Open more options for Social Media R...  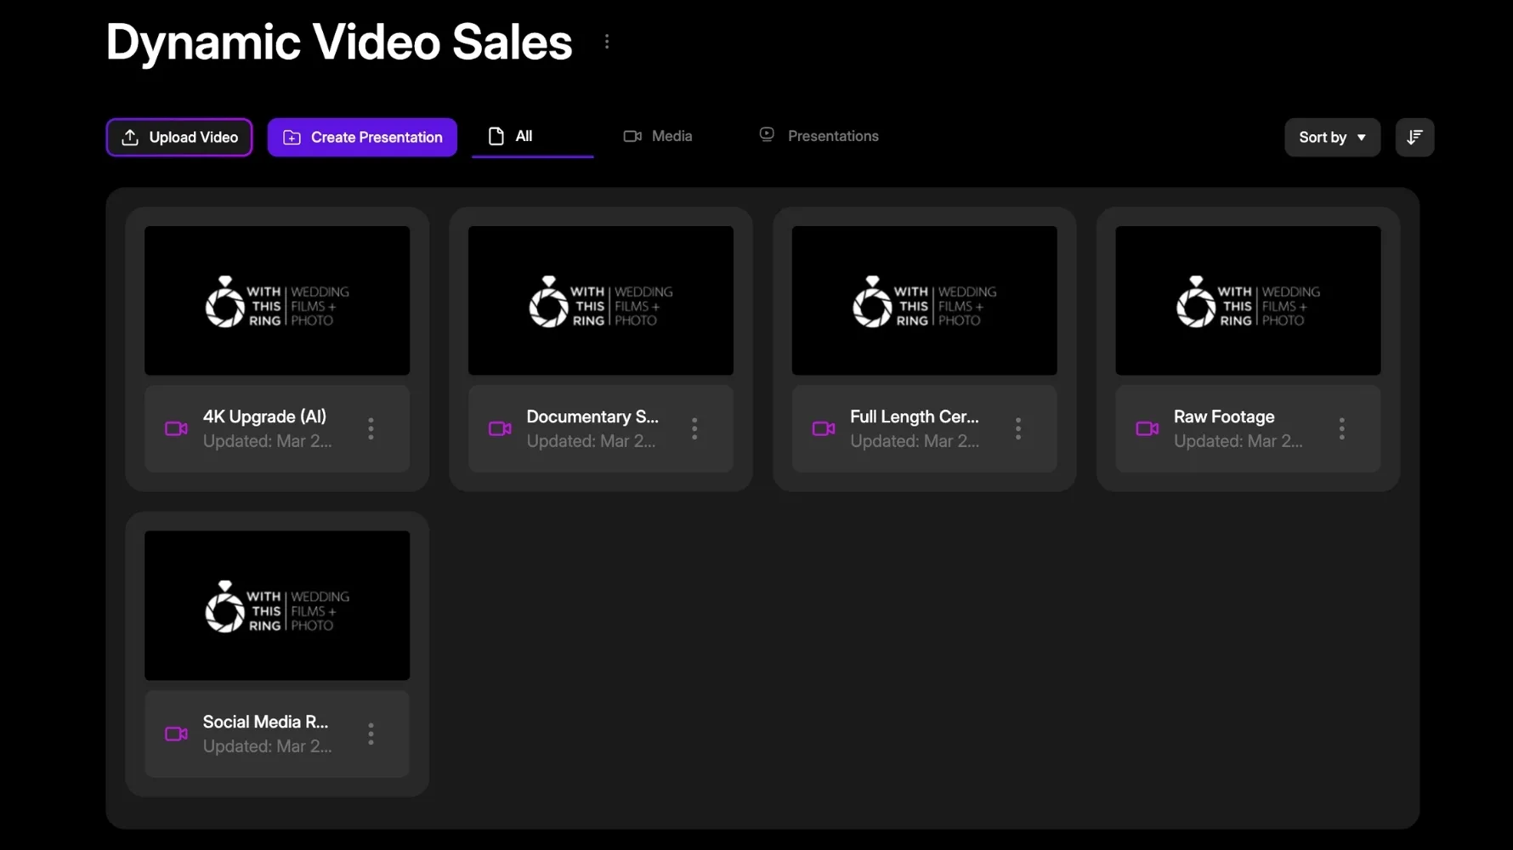(371, 734)
